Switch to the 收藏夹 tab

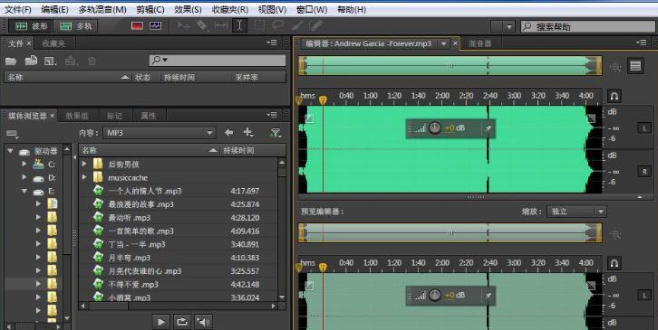point(53,43)
